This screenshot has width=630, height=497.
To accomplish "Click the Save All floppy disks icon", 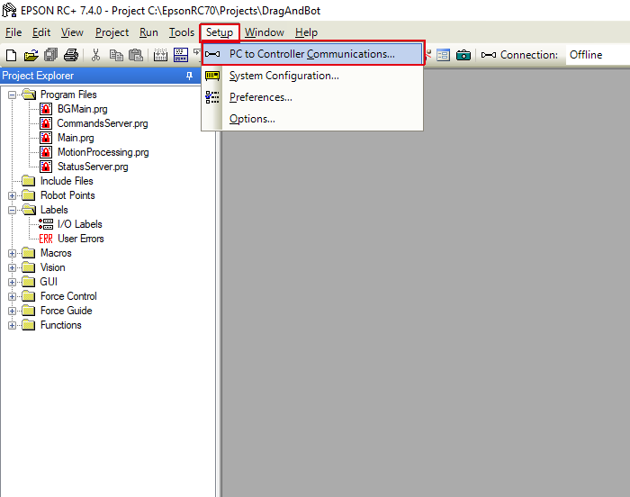I will [x=51, y=55].
